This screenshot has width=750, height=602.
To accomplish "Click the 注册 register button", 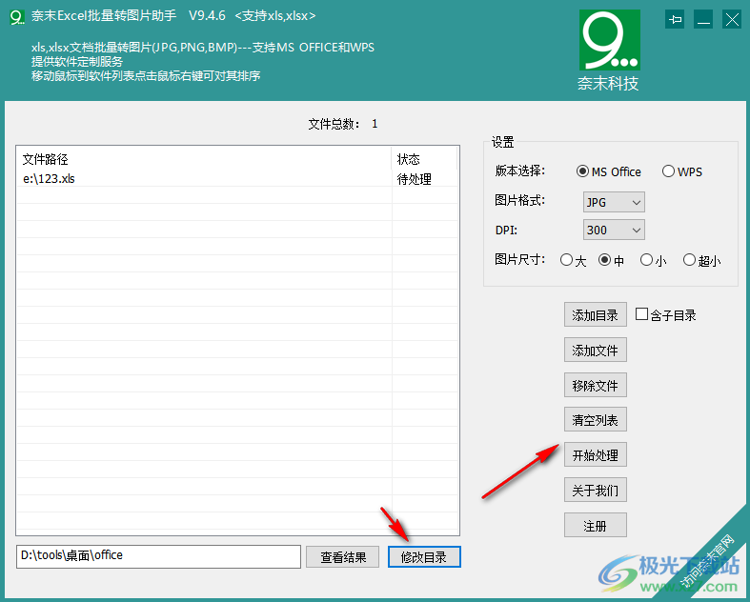I will click(596, 526).
